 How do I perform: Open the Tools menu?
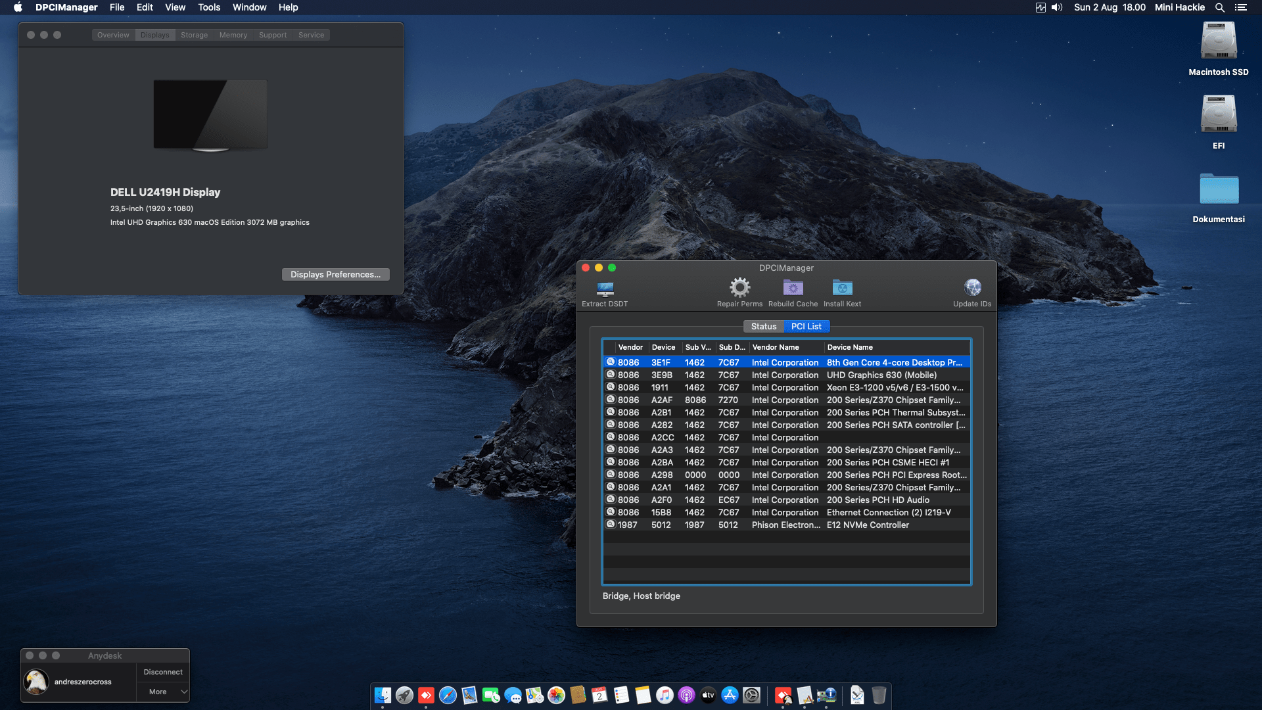(209, 7)
